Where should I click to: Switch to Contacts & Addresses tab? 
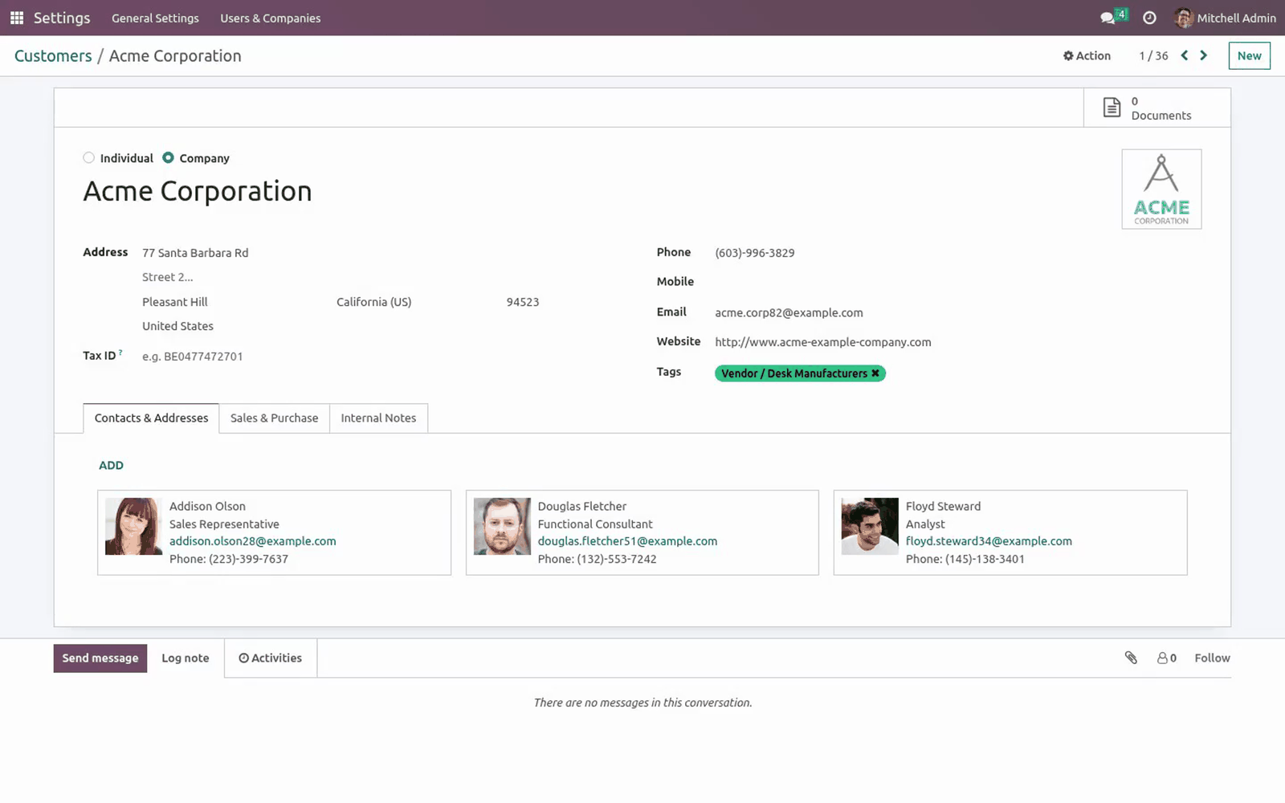coord(151,418)
